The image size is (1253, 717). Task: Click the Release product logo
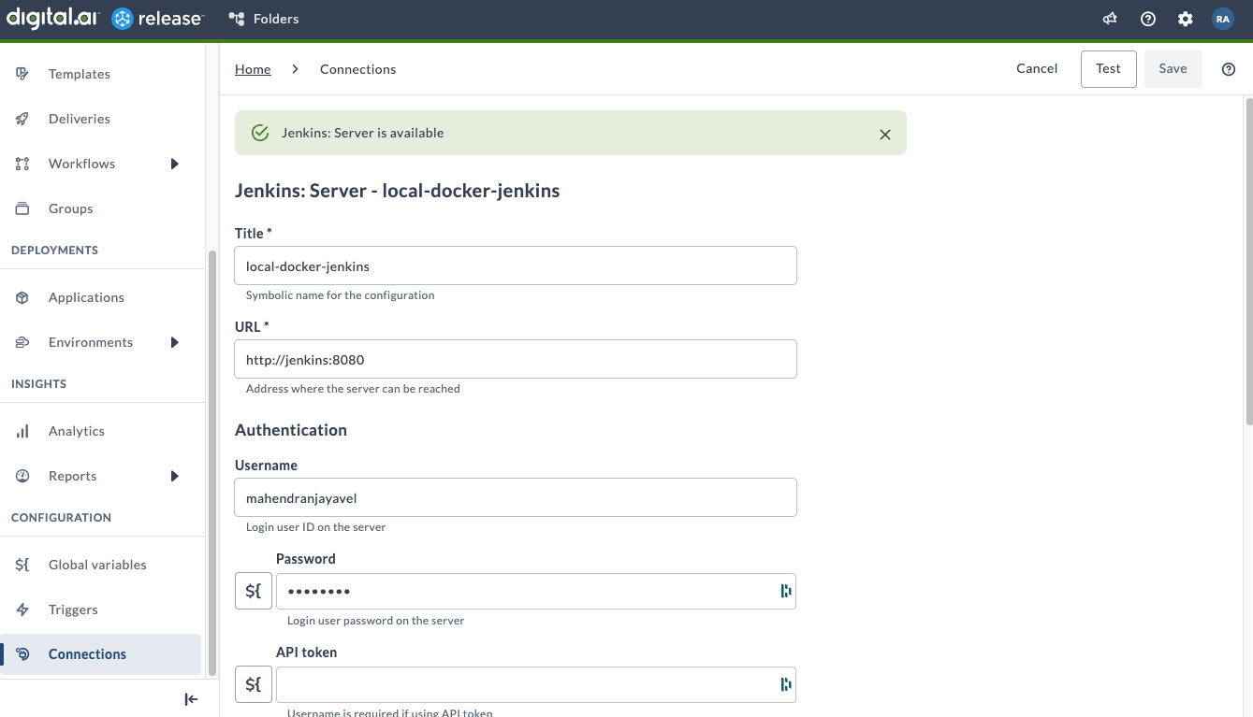(x=157, y=19)
